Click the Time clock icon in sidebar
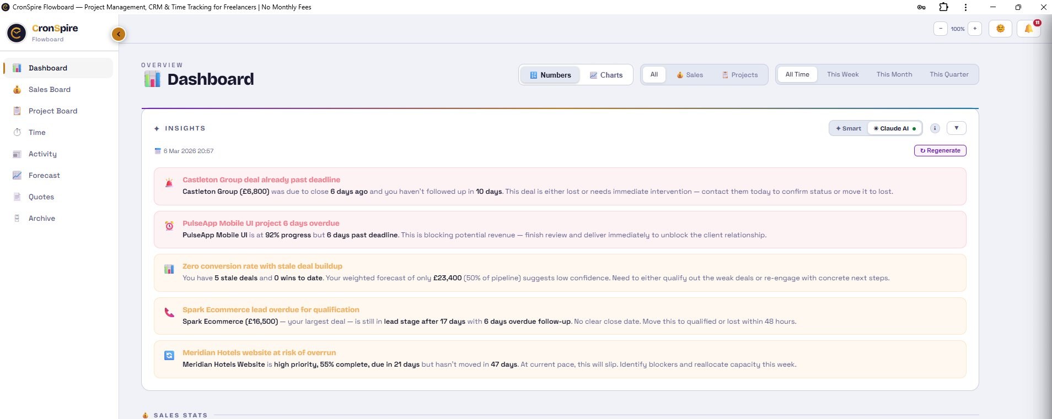The width and height of the screenshot is (1052, 419). tap(17, 132)
